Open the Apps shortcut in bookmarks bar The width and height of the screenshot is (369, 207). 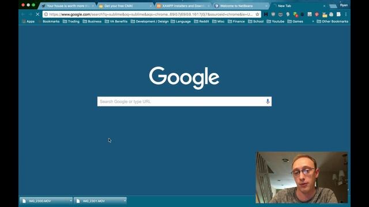pyautogui.click(x=28, y=21)
